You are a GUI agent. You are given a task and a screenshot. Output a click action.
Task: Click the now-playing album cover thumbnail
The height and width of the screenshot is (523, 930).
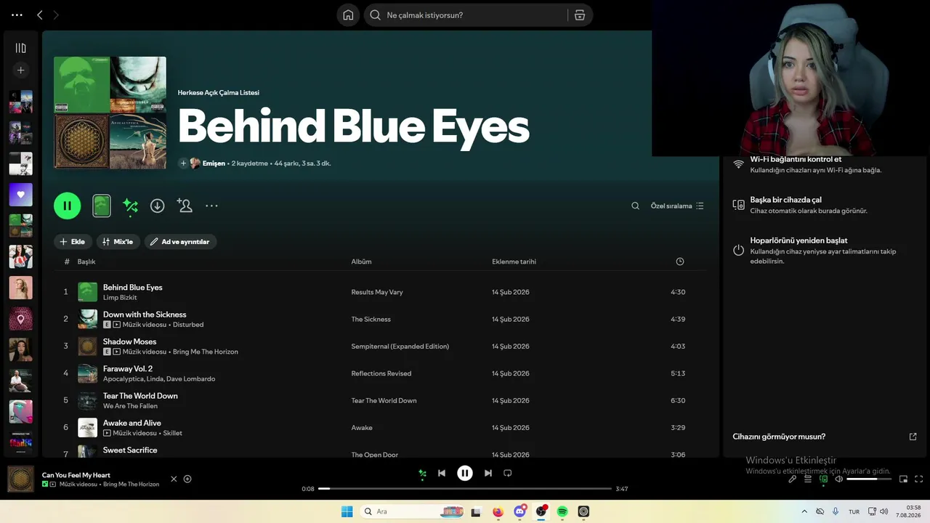point(20,479)
